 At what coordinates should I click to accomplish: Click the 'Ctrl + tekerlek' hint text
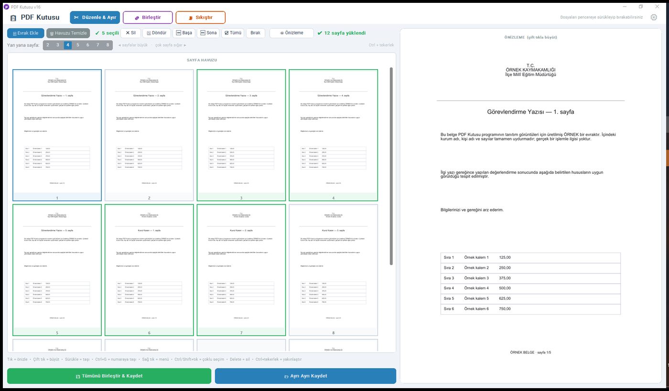tap(381, 45)
